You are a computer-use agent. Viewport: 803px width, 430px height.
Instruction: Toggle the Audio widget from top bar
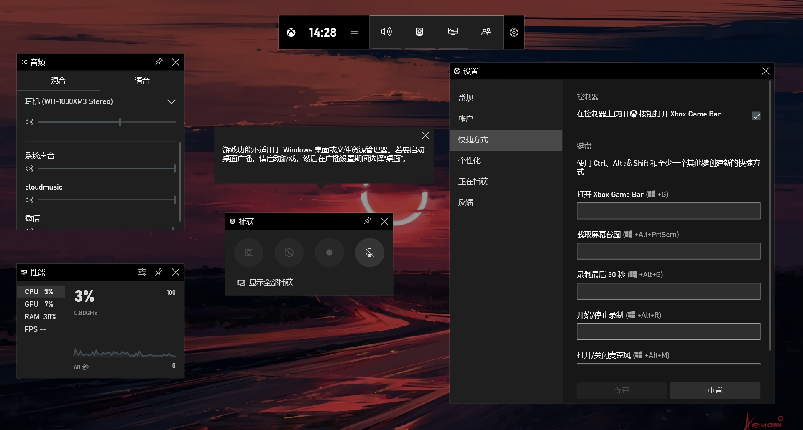386,32
